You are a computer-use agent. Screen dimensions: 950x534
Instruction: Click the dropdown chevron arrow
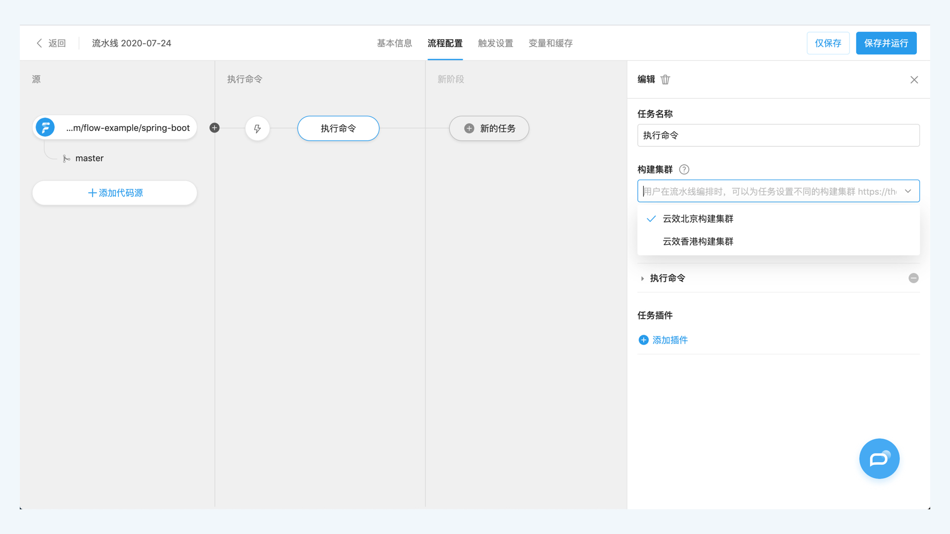908,191
